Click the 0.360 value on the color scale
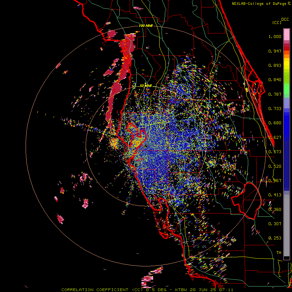292x292 pixels. pos(275,210)
